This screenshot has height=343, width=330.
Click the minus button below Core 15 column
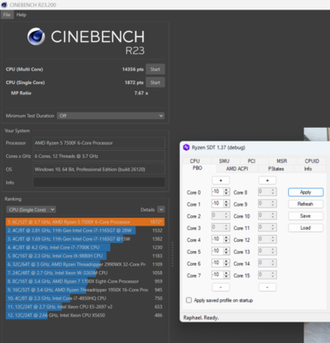(x=267, y=287)
